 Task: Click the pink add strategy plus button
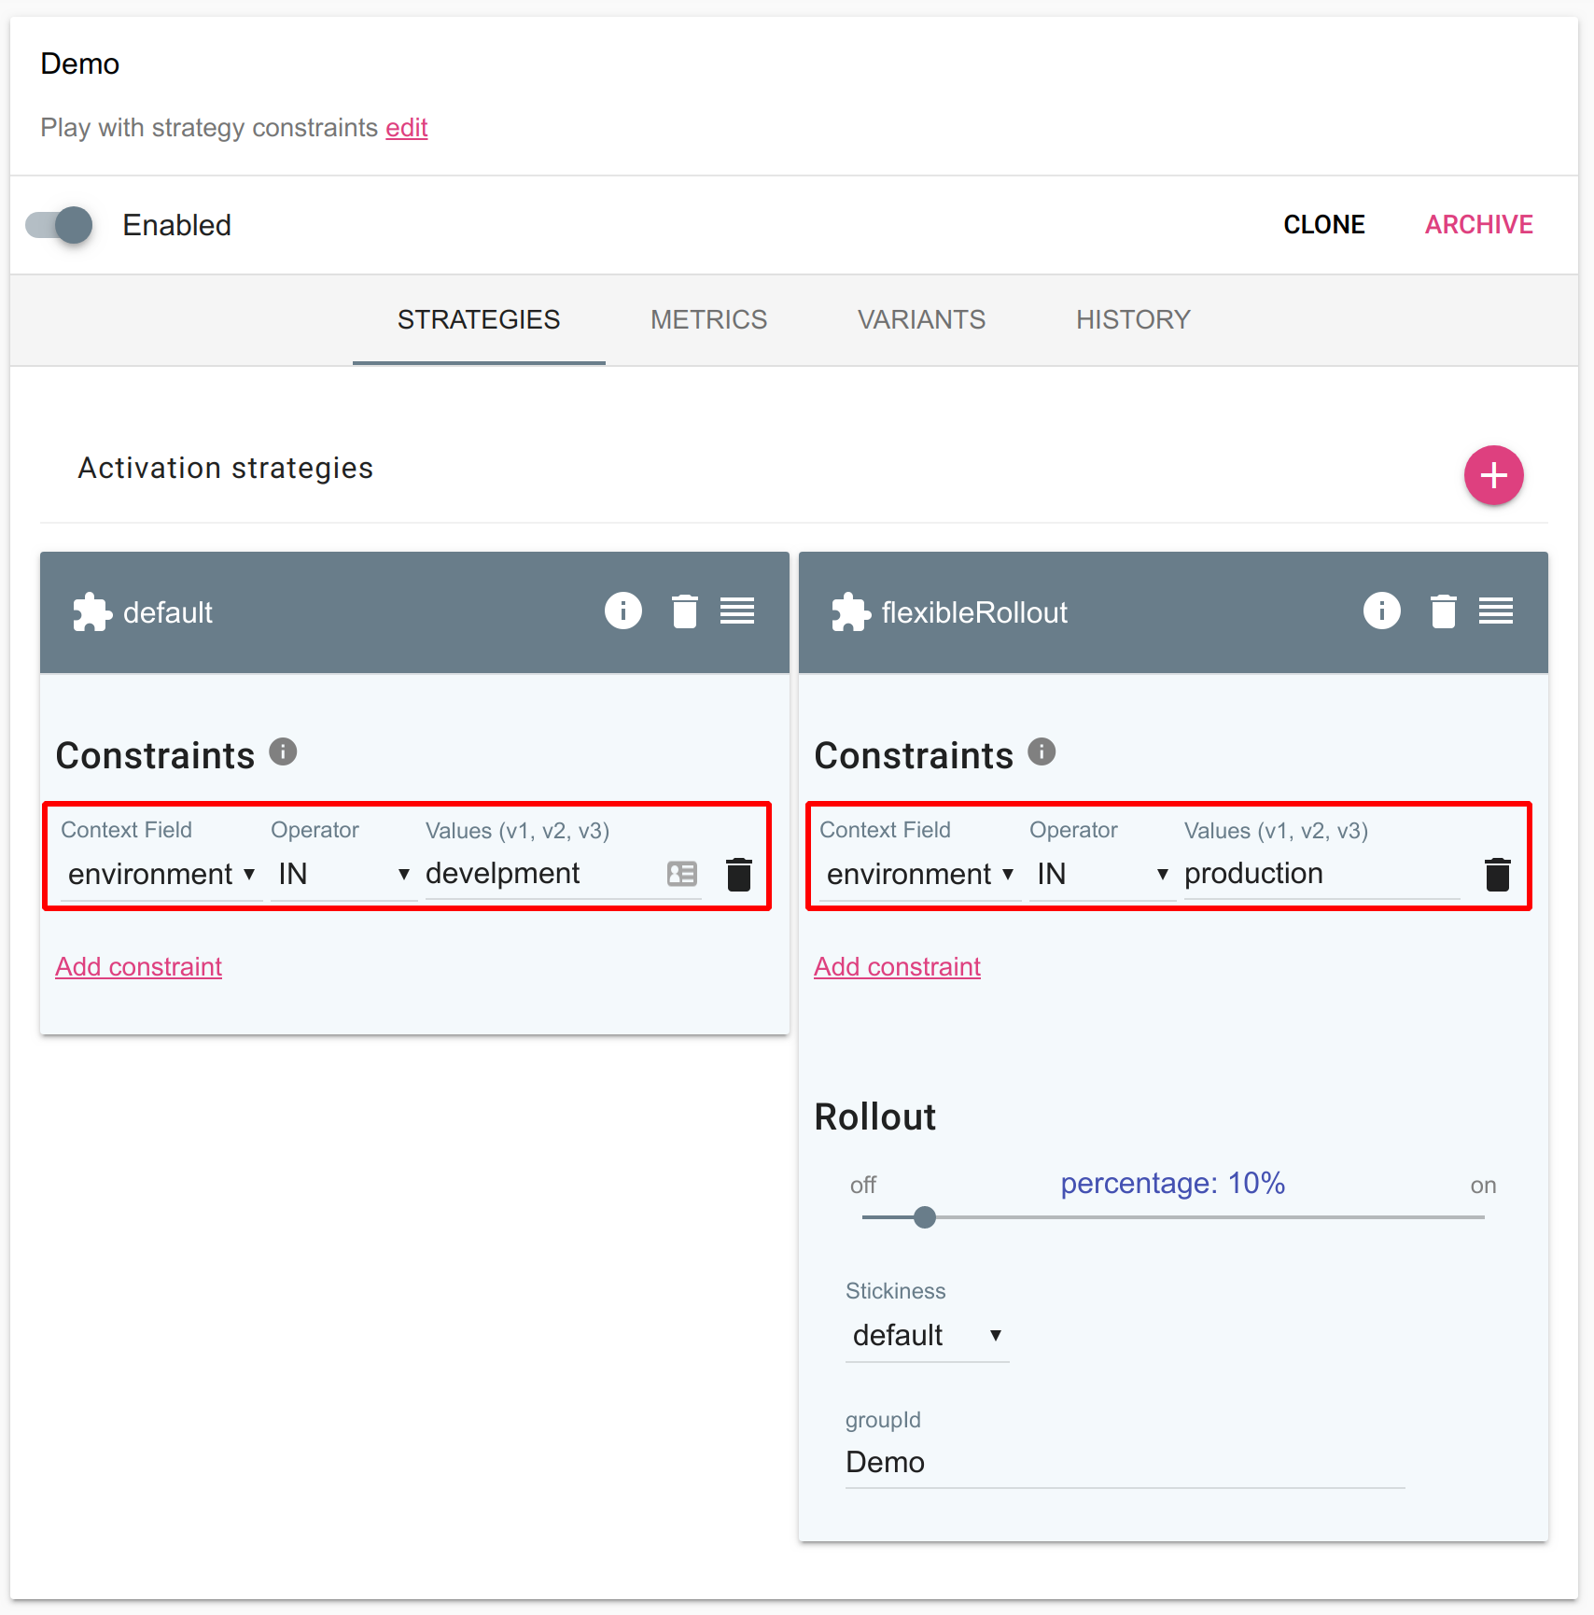pyautogui.click(x=1493, y=475)
